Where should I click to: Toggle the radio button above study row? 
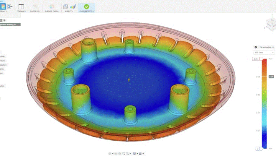4,20
